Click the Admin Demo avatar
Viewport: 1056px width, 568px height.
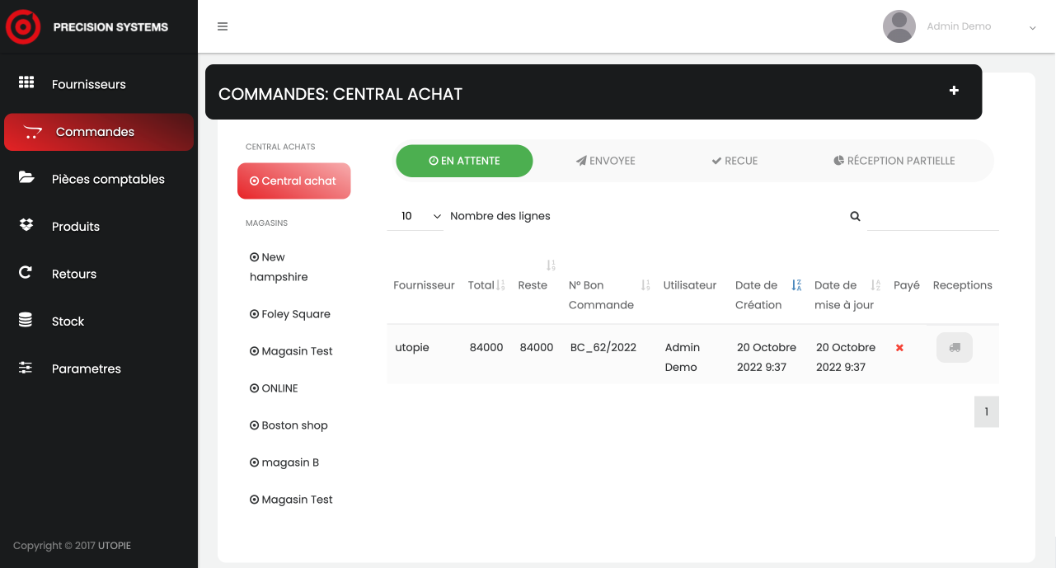point(899,26)
